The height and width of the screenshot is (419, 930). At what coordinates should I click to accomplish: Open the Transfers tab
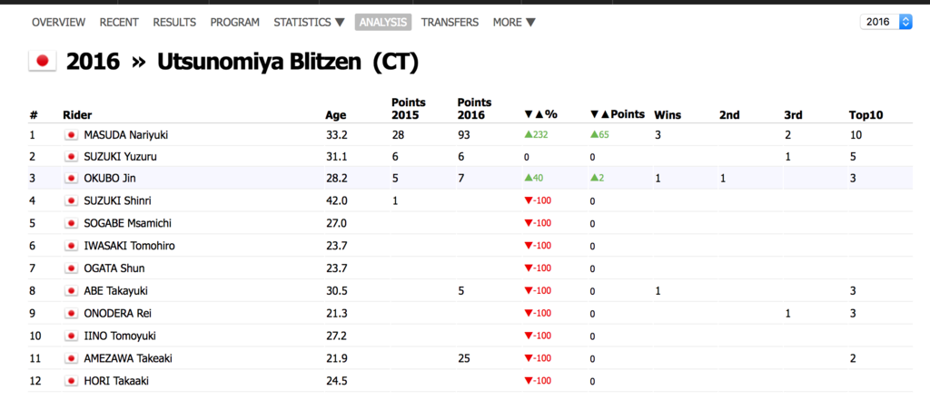(450, 22)
